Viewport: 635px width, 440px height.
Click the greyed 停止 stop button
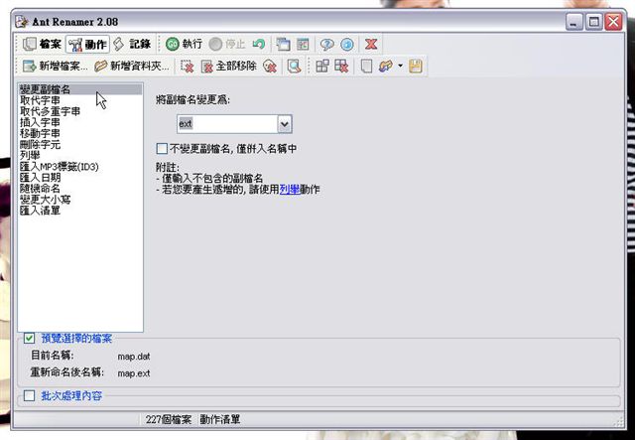click(227, 44)
